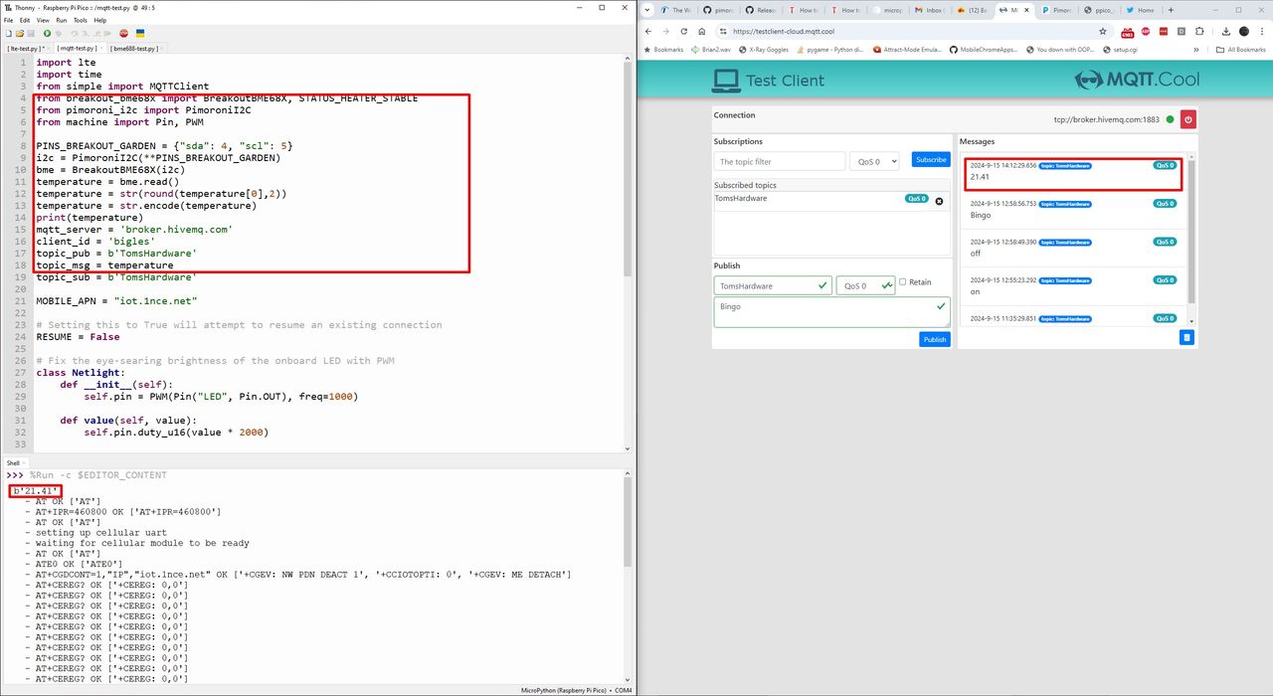Open the MobileChromeApps bookmark
Screen dimensions: 1273x696
(x=983, y=50)
